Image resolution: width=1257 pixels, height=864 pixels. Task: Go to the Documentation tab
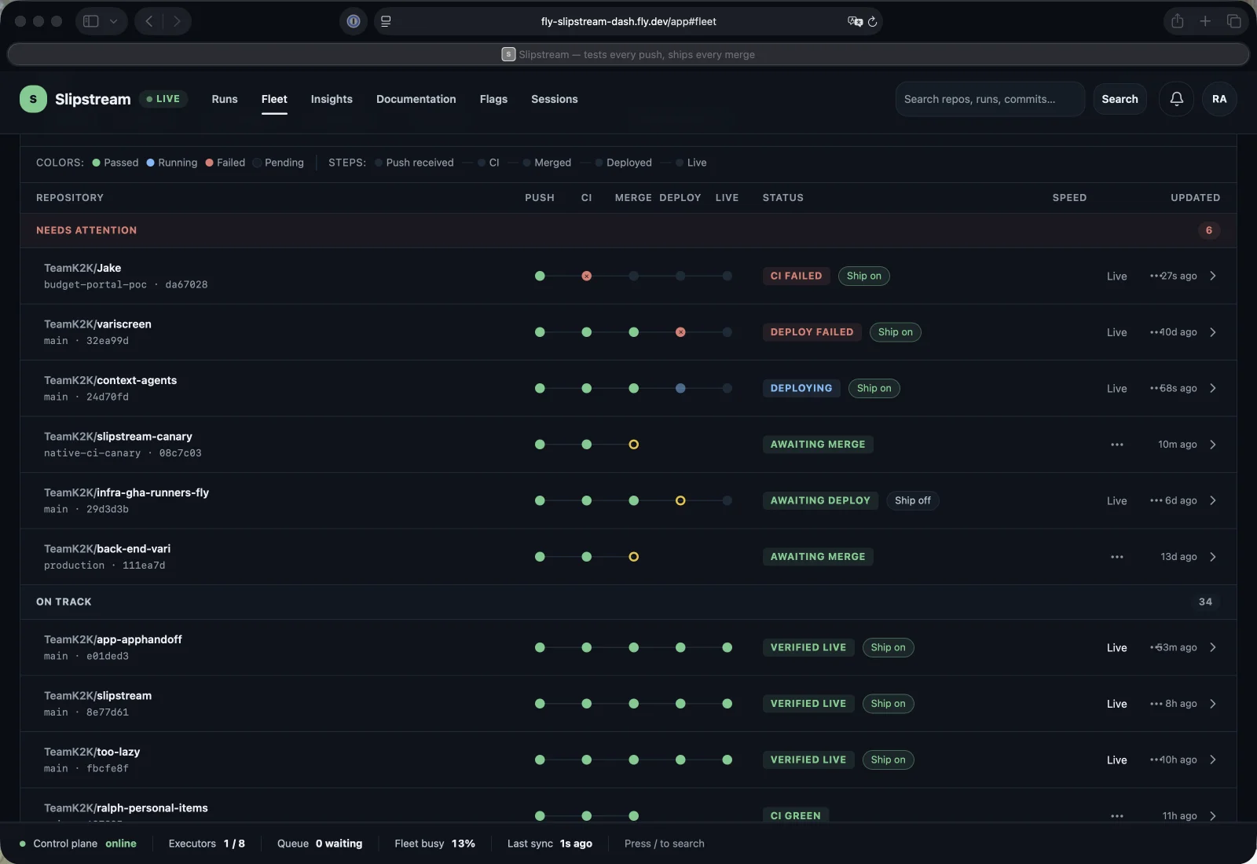[416, 99]
